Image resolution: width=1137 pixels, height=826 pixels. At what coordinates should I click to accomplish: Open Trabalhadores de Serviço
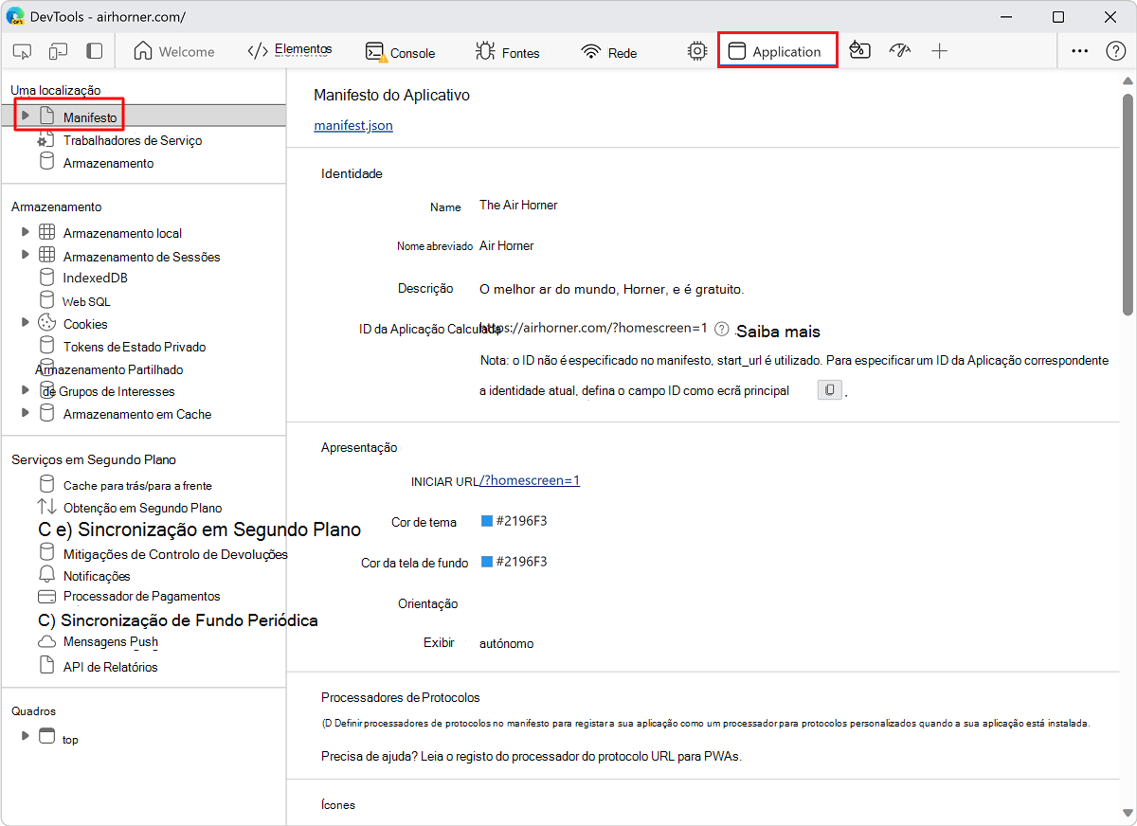133,140
